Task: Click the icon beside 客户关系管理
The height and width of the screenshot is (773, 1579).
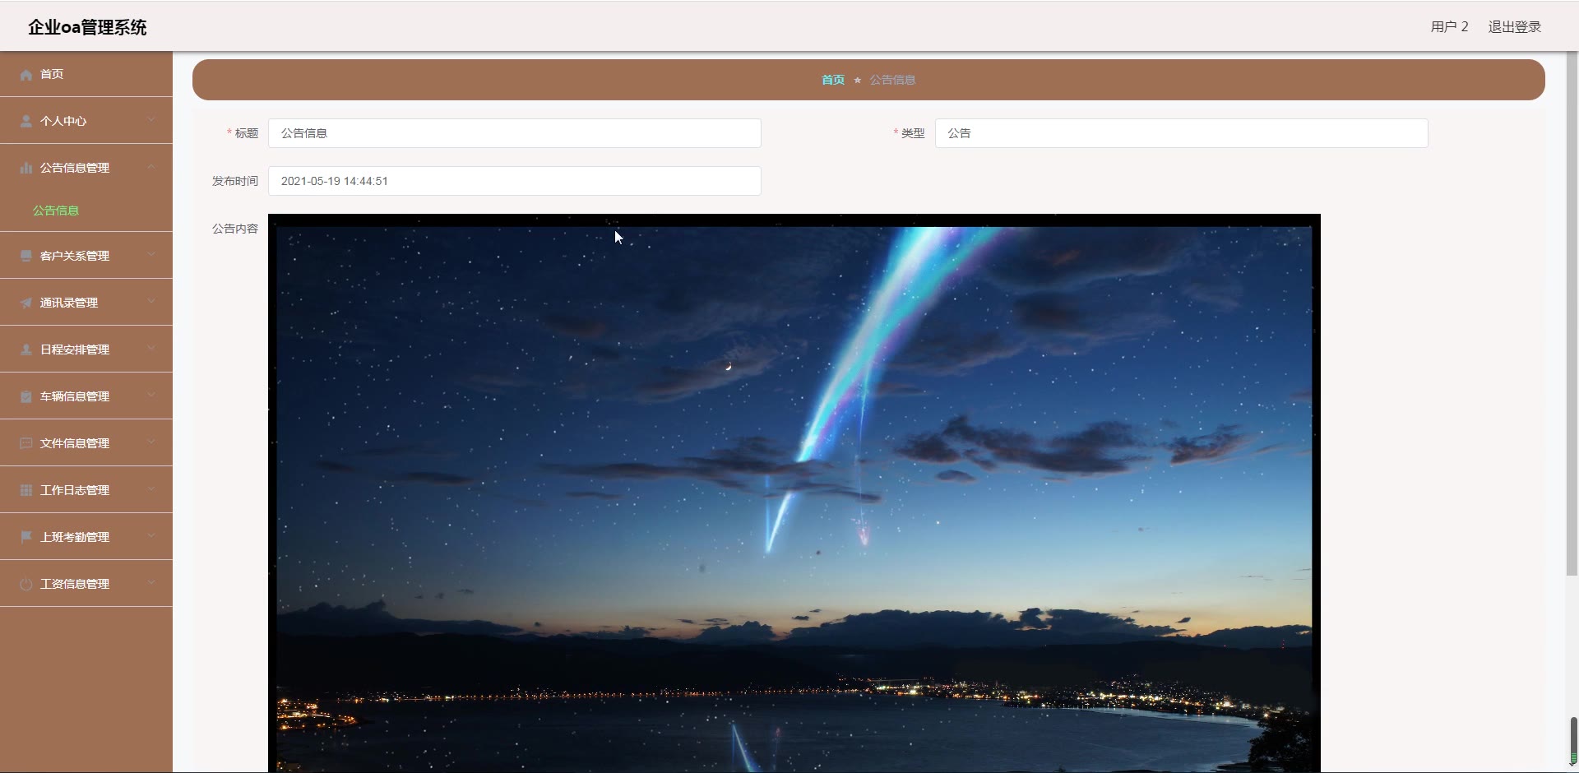Action: 26,256
